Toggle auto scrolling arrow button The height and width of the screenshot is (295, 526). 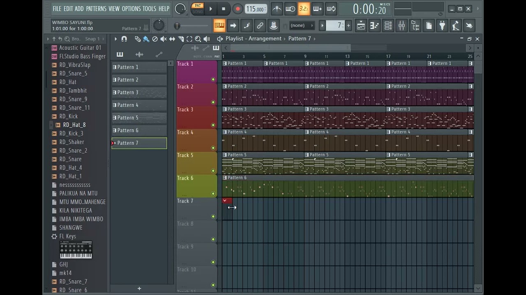233,26
